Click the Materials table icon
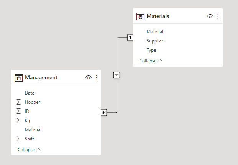The height and width of the screenshot is (165, 238). tap(140, 16)
